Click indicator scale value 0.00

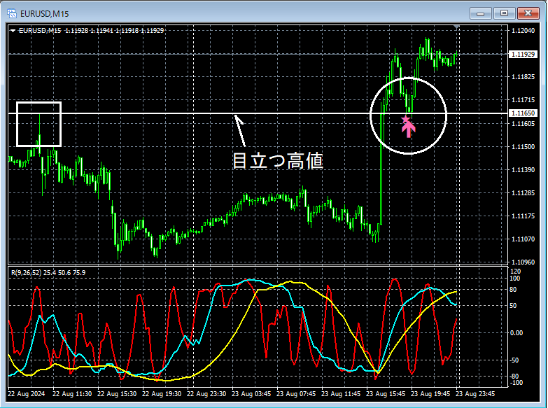(517, 333)
